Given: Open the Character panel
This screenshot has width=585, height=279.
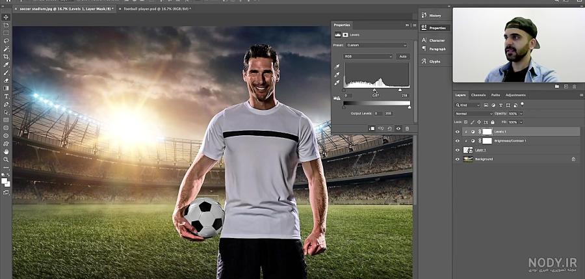Looking at the screenshot, I should (433, 40).
